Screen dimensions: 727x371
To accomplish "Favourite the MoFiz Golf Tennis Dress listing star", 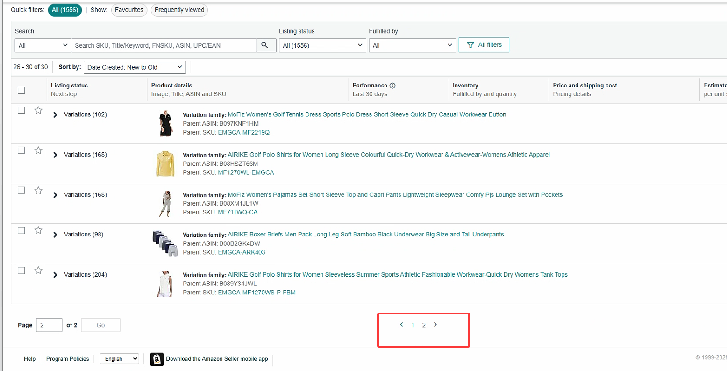I will pyautogui.click(x=38, y=110).
